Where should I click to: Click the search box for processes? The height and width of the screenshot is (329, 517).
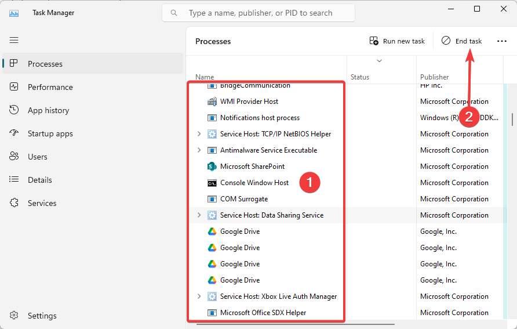pos(261,13)
